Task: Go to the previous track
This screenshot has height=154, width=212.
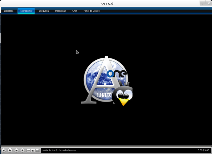Action: click(x=4, y=150)
